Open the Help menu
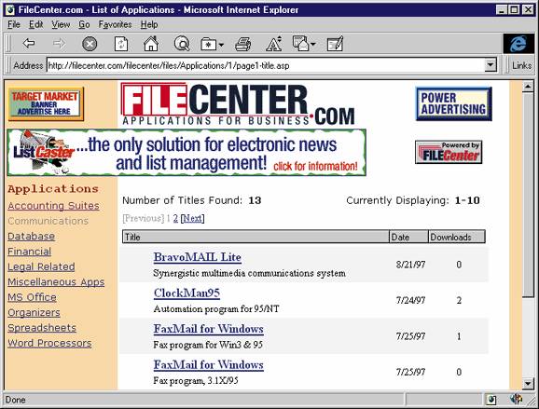539x409 pixels. point(149,25)
